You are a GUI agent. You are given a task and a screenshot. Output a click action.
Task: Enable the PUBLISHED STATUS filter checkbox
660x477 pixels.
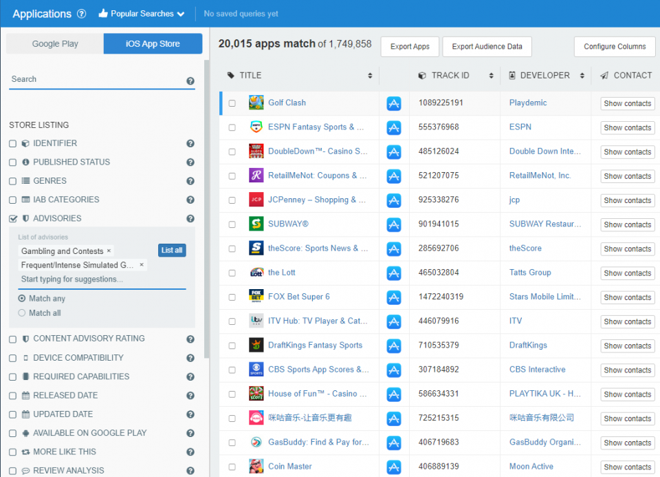point(12,162)
